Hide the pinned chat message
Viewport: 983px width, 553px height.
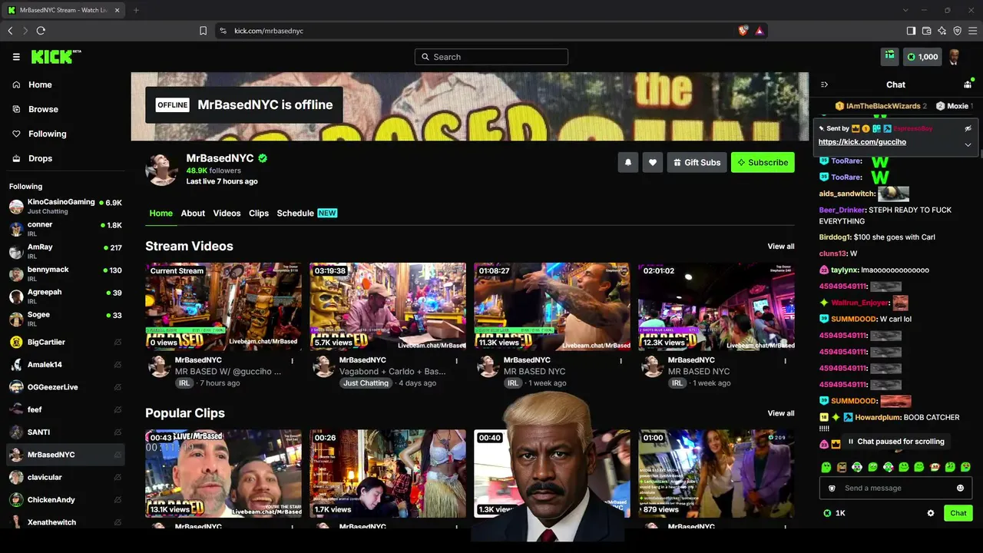[x=968, y=128]
